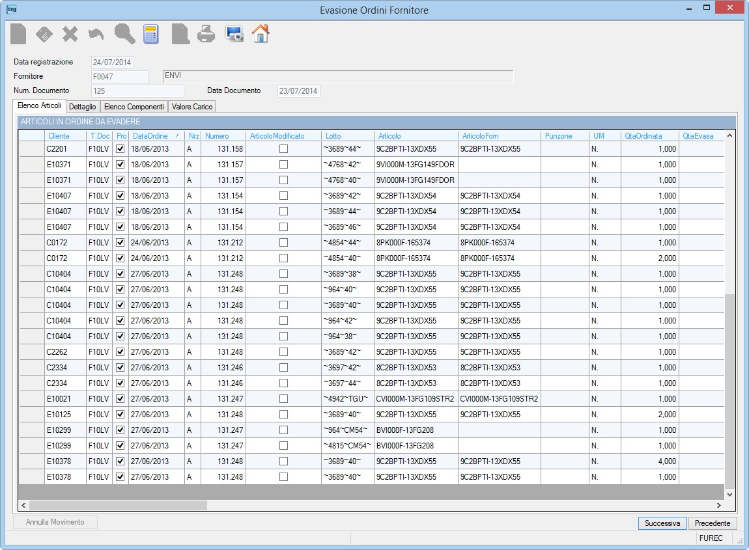Click the screen capture toolbar icon

[234, 34]
